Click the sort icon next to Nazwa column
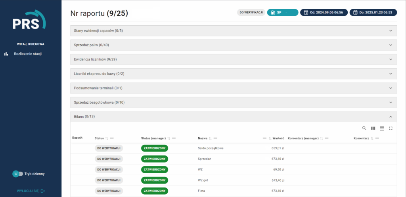Image resolution: width=406 pixels, height=197 pixels. coord(210,138)
